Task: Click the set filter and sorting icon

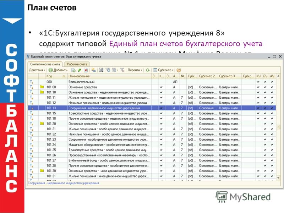Action: (x=101, y=70)
